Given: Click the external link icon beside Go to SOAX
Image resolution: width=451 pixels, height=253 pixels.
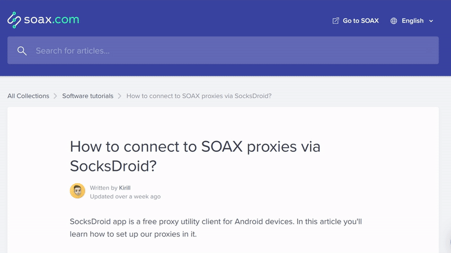Looking at the screenshot, I should coord(335,21).
